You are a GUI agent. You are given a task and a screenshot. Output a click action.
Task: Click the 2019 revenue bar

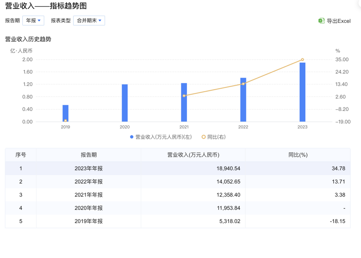point(65,113)
